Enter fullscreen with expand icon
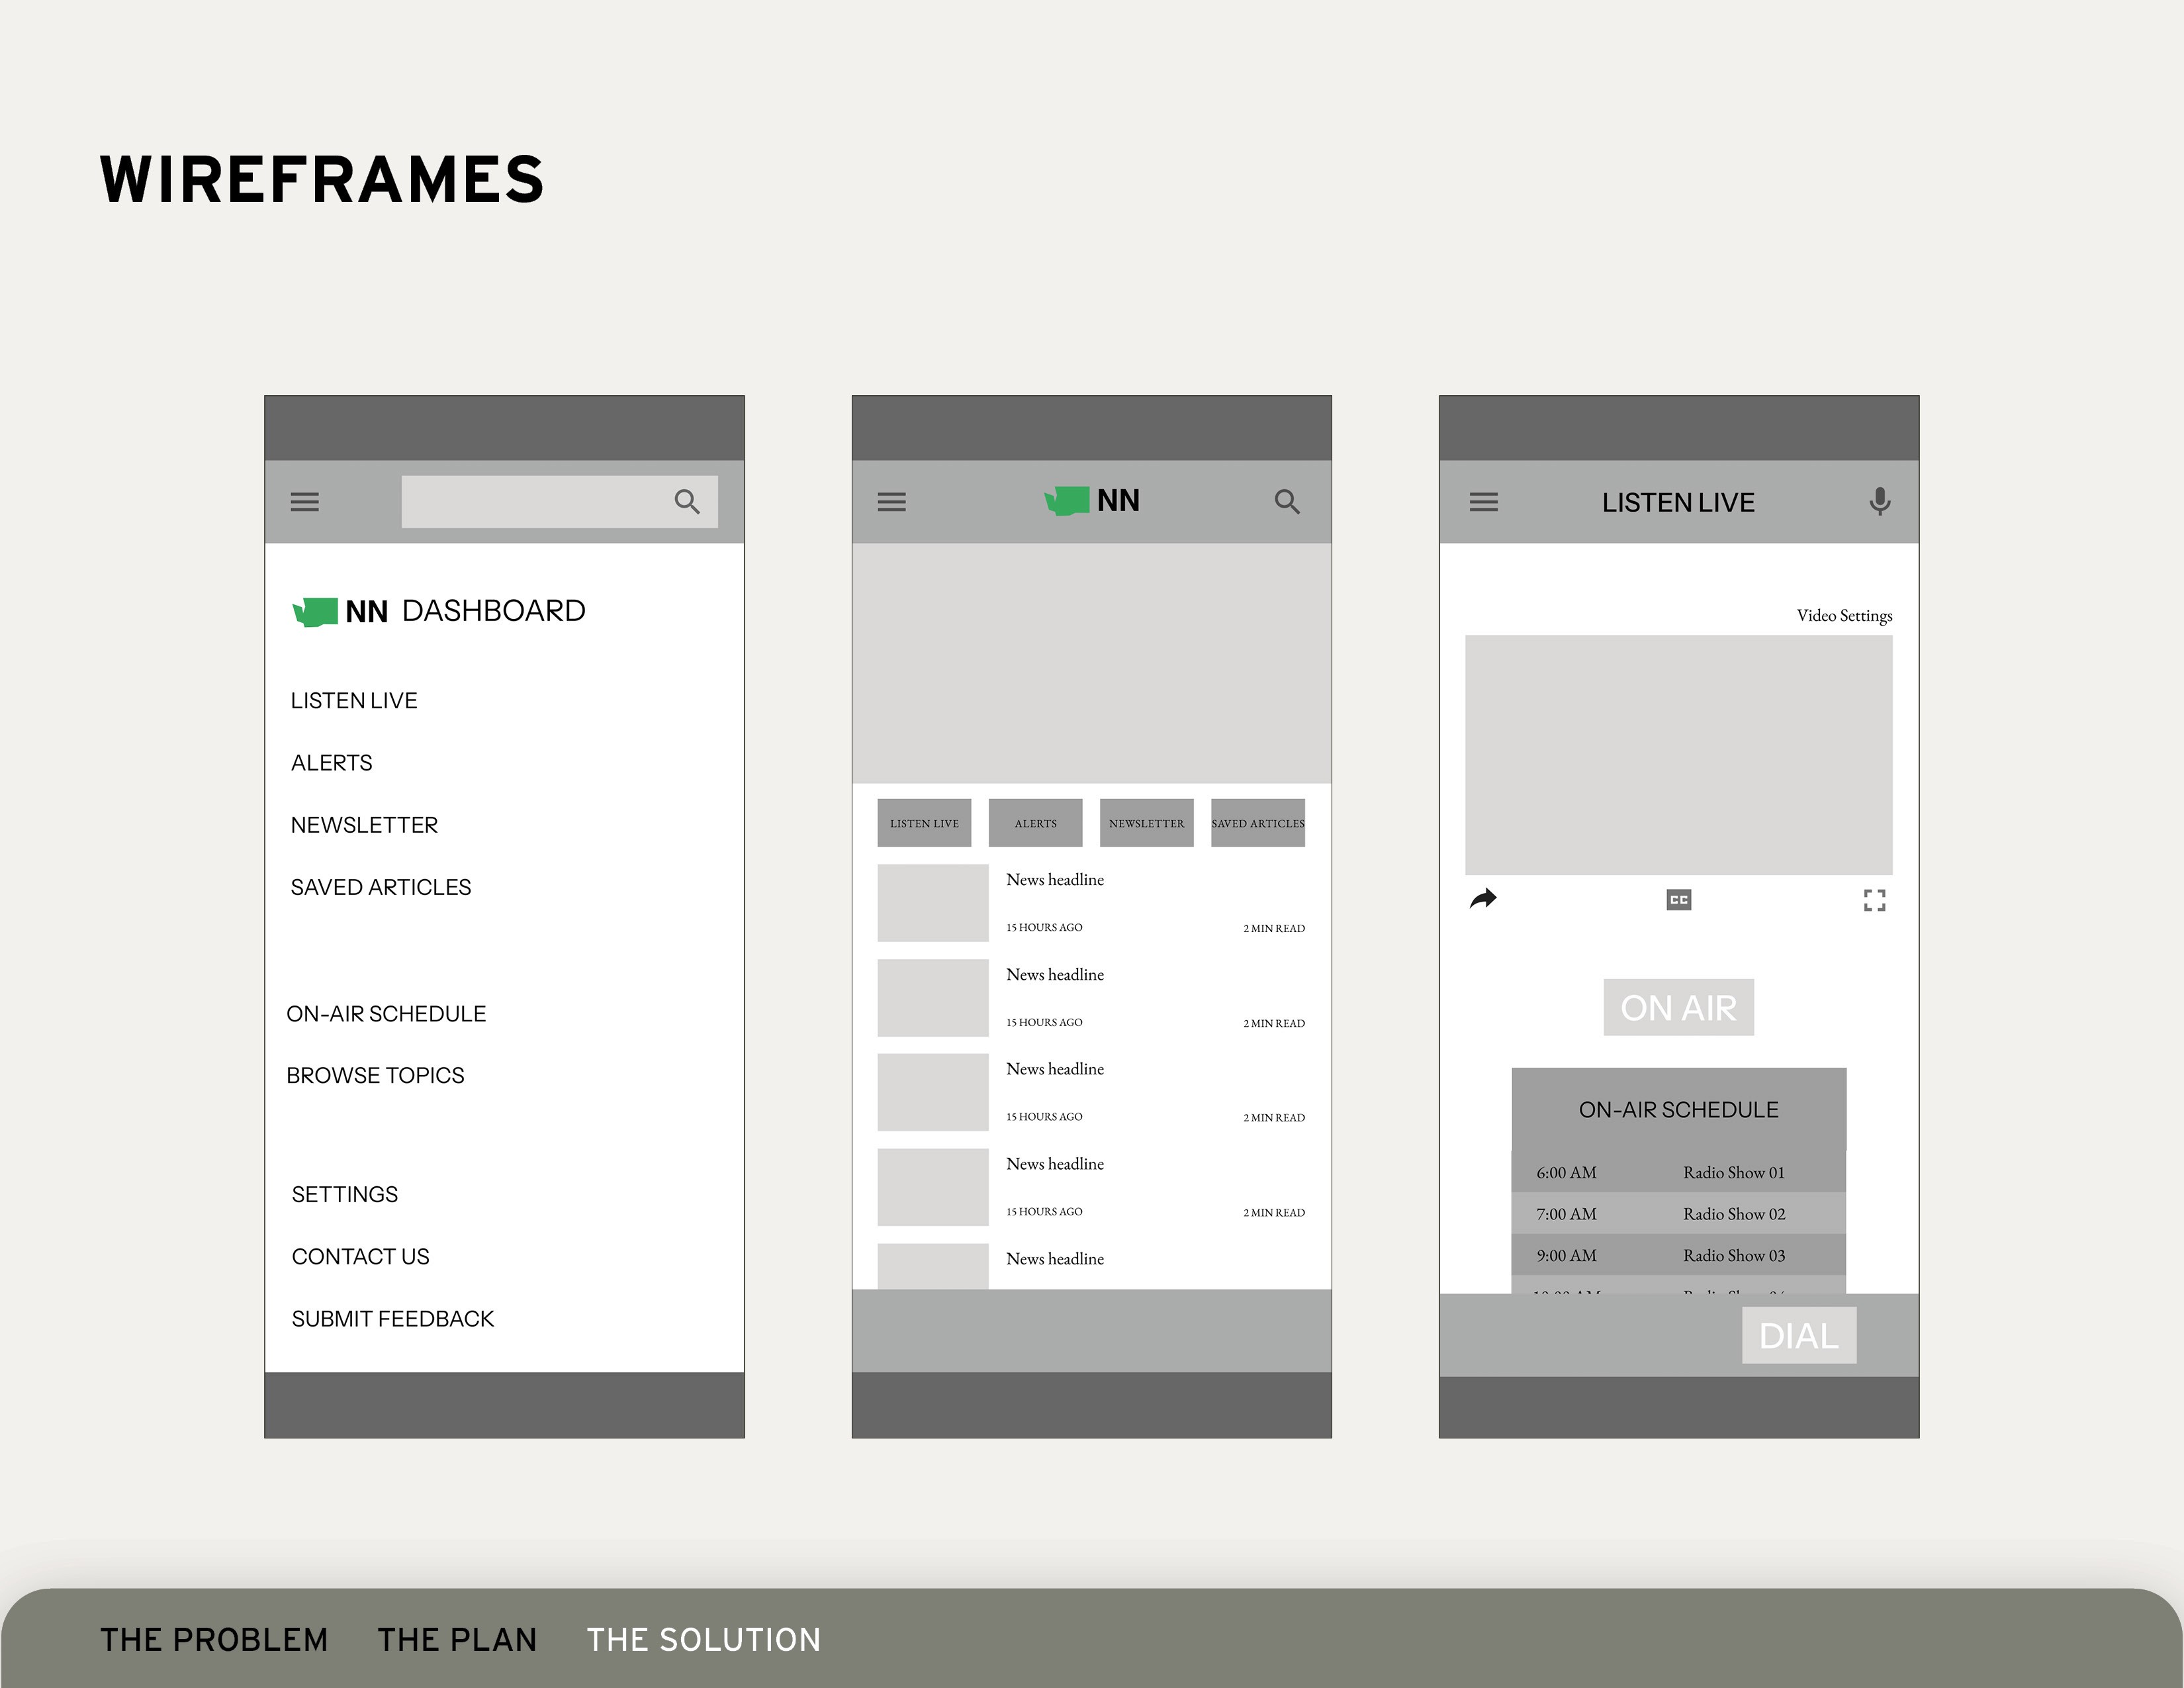 click(x=1874, y=901)
